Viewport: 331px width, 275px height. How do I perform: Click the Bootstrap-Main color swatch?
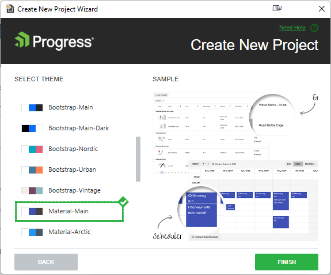[32, 108]
